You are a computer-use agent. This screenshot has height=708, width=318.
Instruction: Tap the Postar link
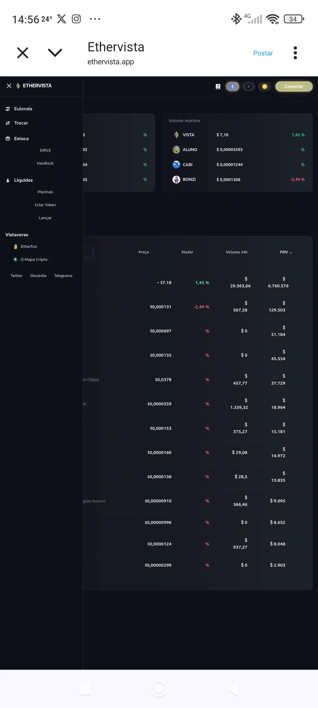(263, 53)
